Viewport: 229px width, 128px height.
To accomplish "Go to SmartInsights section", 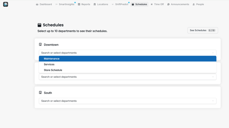I will pos(65,4).
